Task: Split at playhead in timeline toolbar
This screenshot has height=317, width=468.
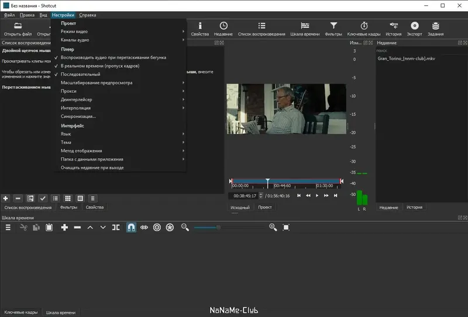Action: (116, 227)
